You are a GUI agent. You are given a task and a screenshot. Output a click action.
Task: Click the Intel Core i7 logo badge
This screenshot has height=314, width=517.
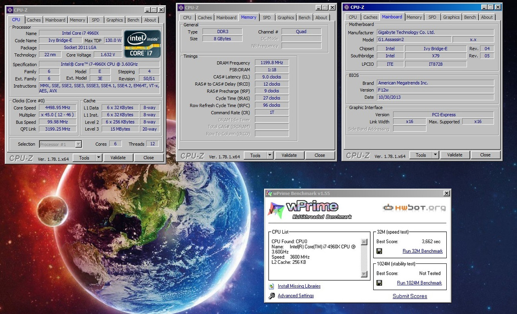[143, 44]
